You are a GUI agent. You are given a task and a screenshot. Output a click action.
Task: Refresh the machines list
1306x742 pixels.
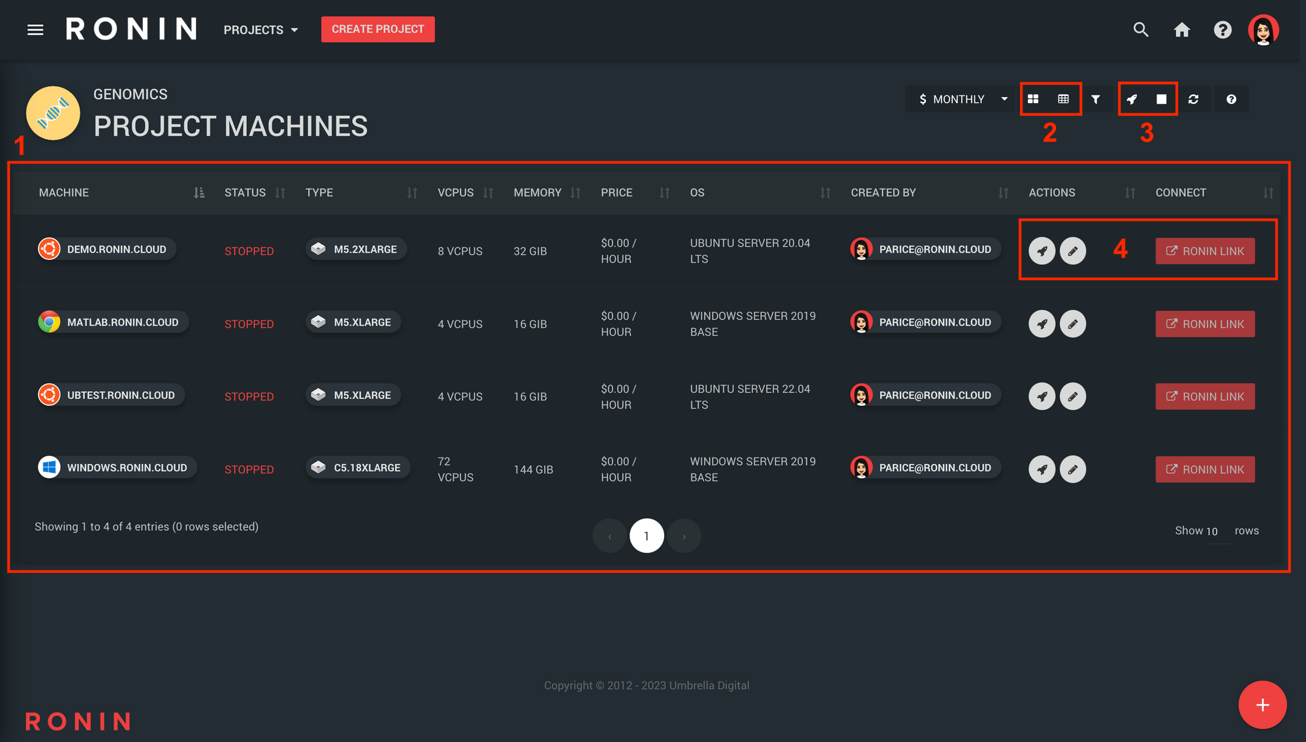pyautogui.click(x=1194, y=99)
